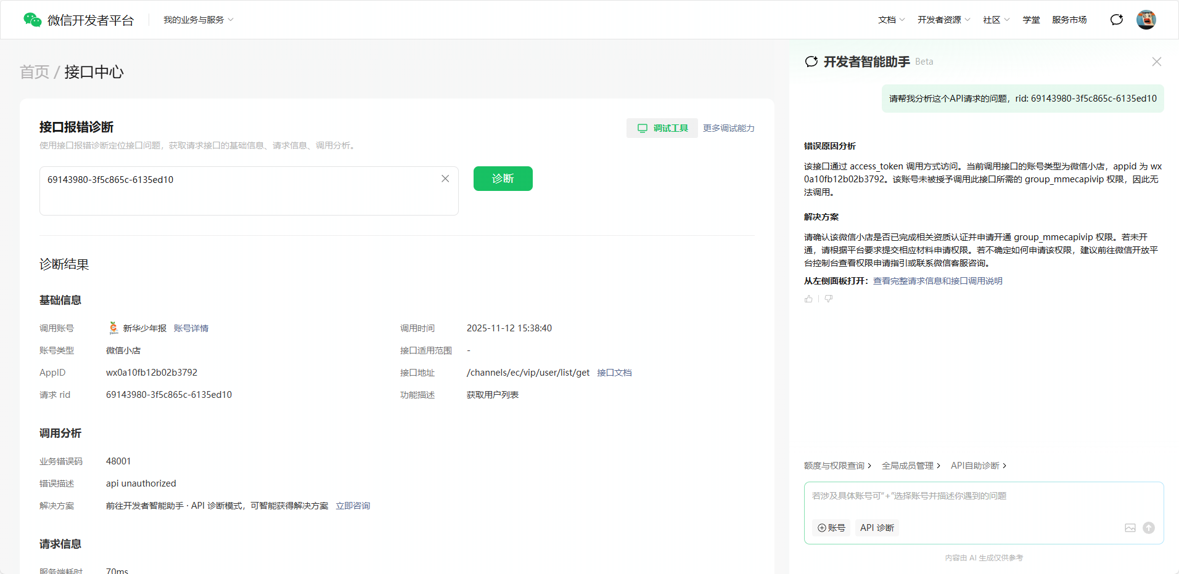Select 全局成员管理 shortcut
The image size is (1179, 574).
(x=911, y=466)
